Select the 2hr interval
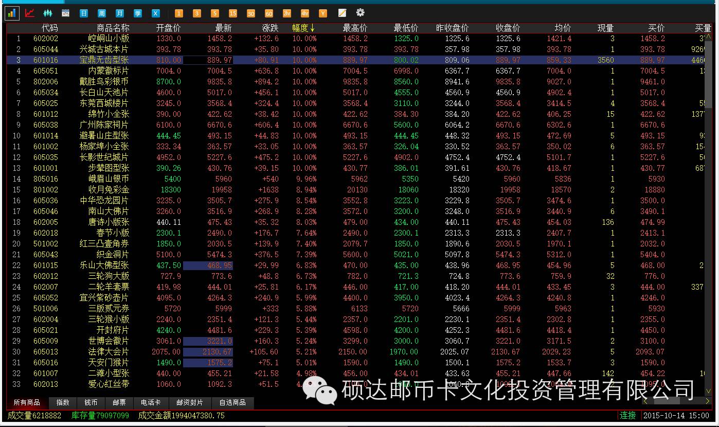Image resolution: width=719 pixels, height=427 pixels. [287, 13]
